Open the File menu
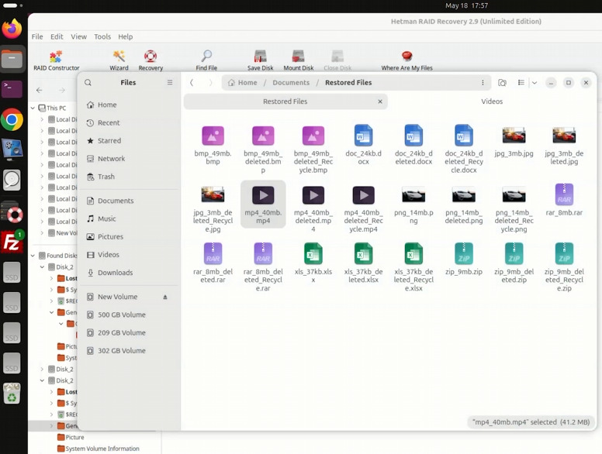The height and width of the screenshot is (454, 602). click(x=37, y=36)
